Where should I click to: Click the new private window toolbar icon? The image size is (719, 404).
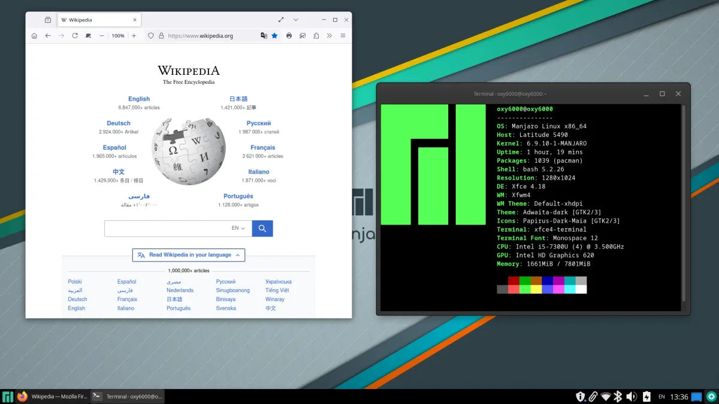pos(89,36)
